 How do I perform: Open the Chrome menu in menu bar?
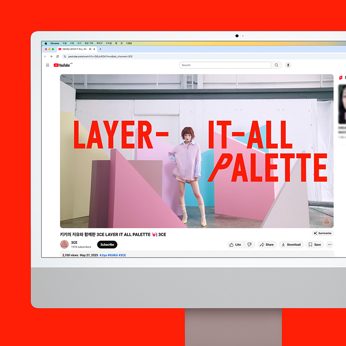coord(55,43)
